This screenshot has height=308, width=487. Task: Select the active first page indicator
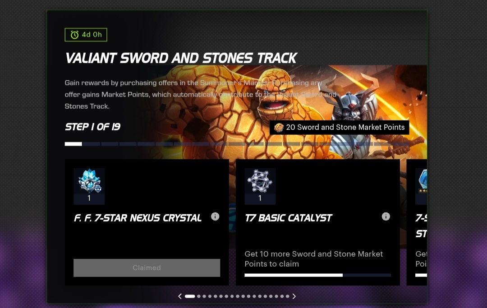[x=190, y=297]
